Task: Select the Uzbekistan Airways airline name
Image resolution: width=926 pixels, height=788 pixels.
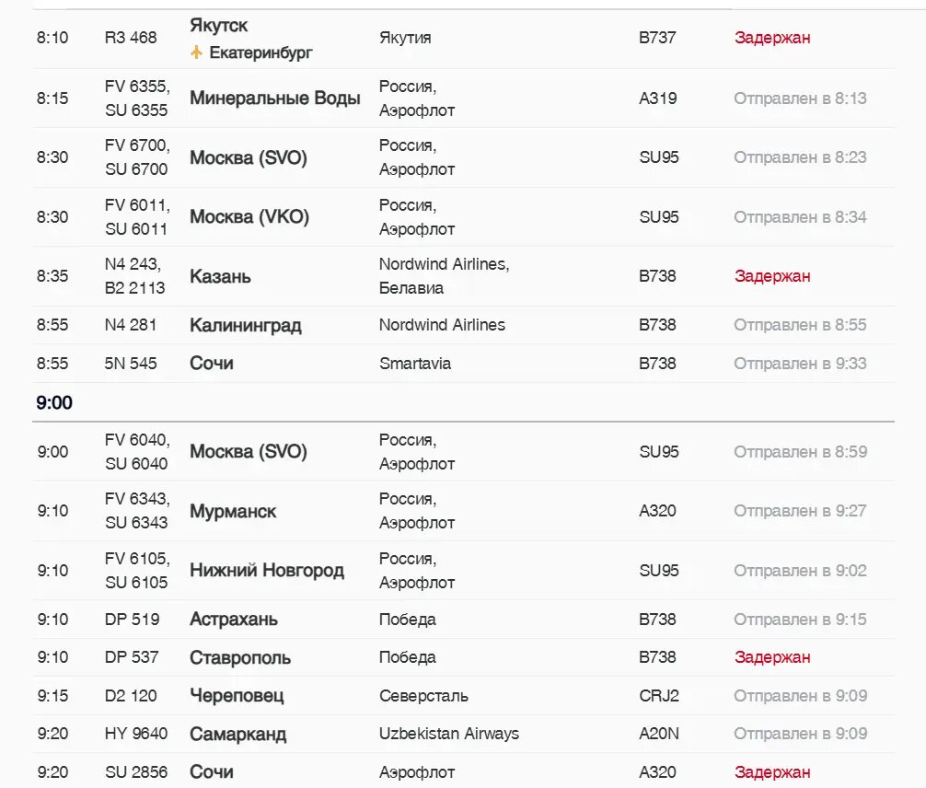Action: tap(448, 734)
